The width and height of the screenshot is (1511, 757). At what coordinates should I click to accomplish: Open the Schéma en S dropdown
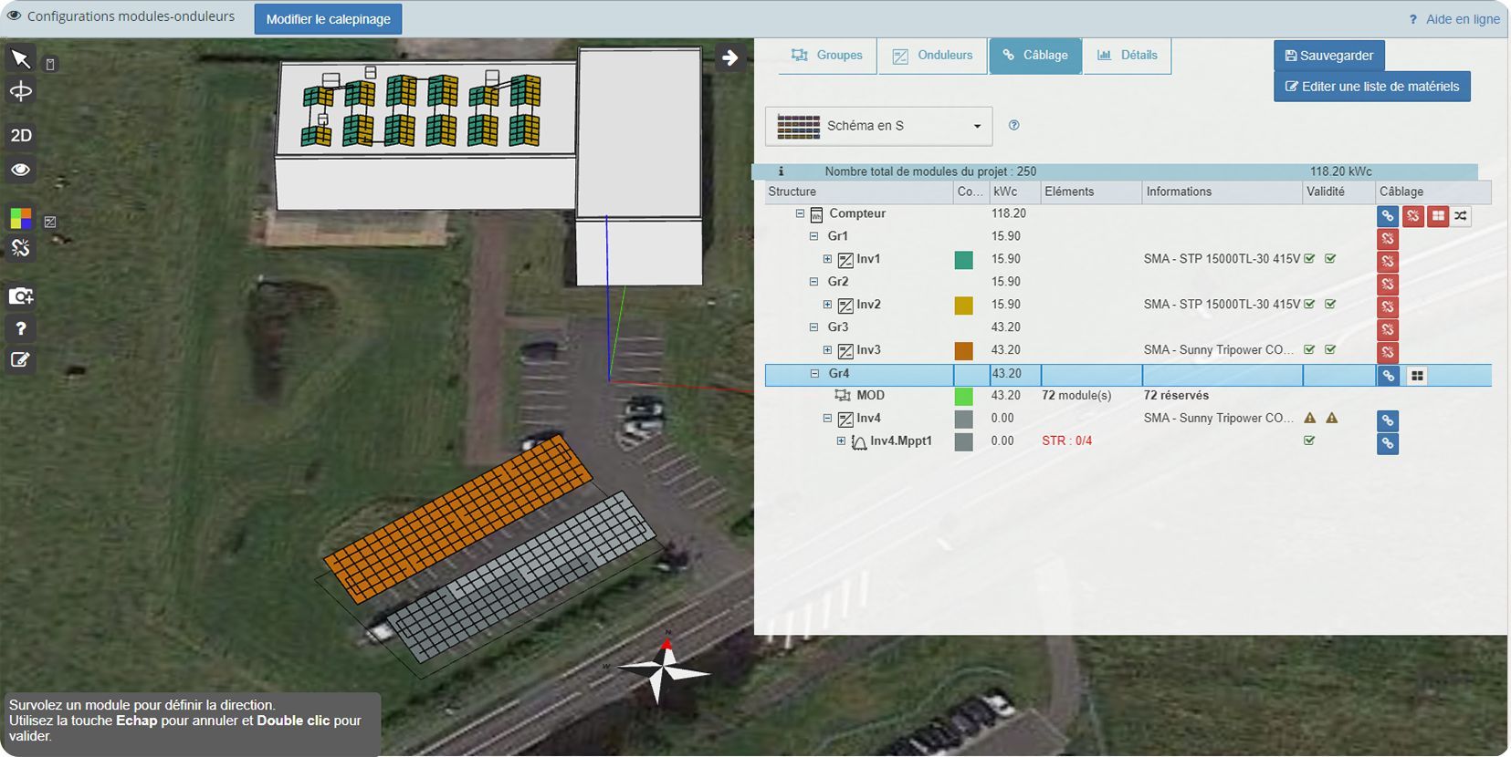pos(878,126)
